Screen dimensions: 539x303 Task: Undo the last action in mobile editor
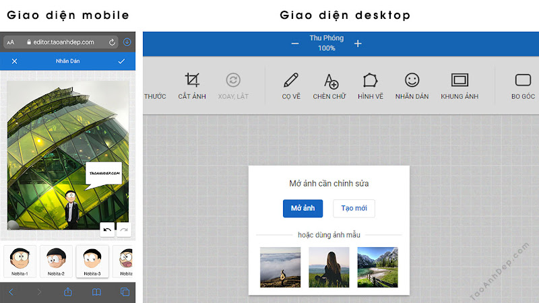[x=107, y=230]
